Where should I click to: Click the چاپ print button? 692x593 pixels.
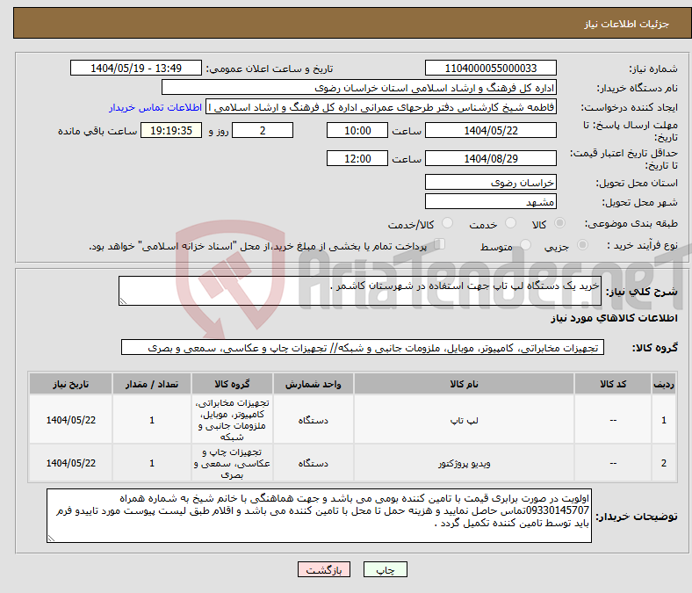click(386, 569)
